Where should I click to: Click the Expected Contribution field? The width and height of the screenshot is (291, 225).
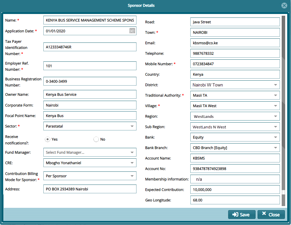tap(235, 189)
